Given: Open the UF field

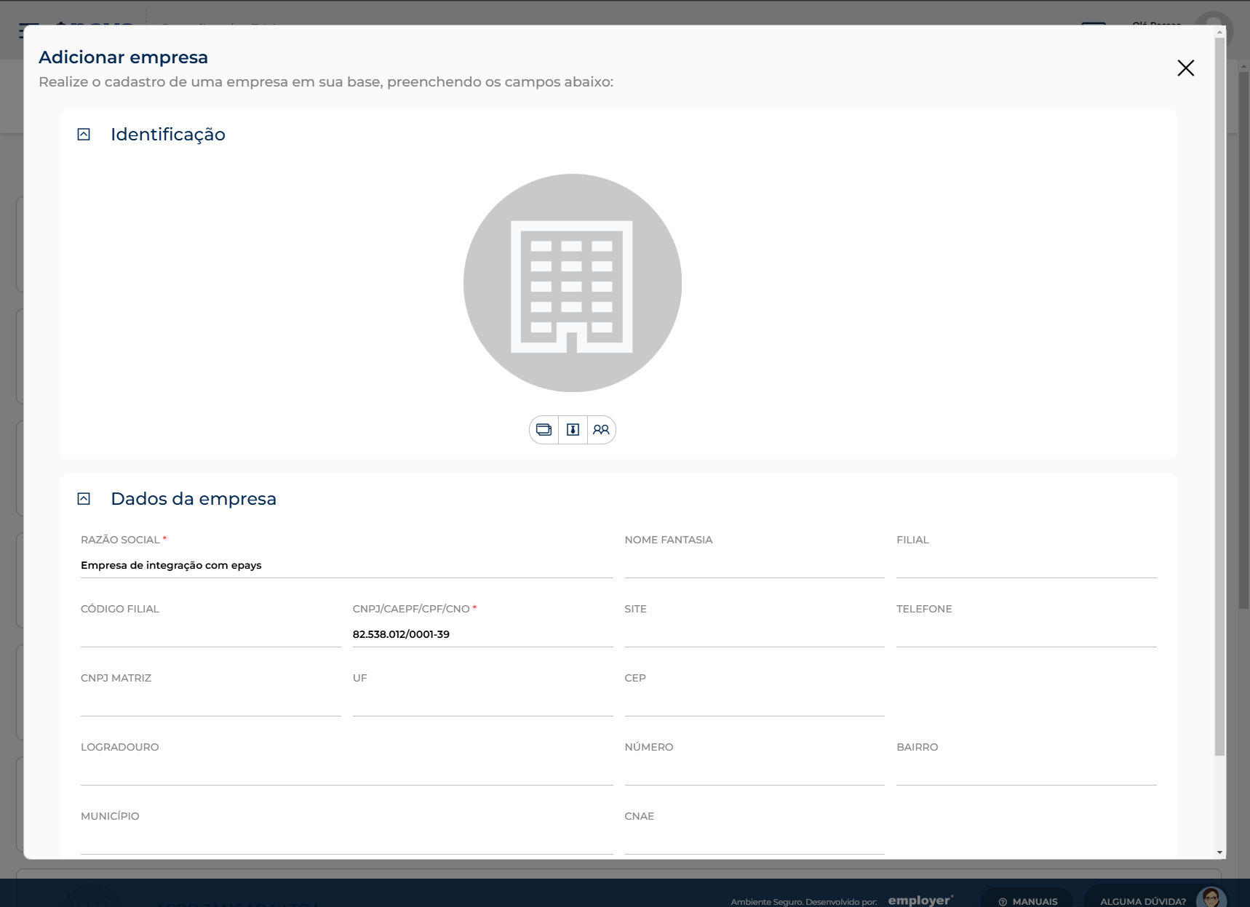Looking at the screenshot, I should [482, 703].
